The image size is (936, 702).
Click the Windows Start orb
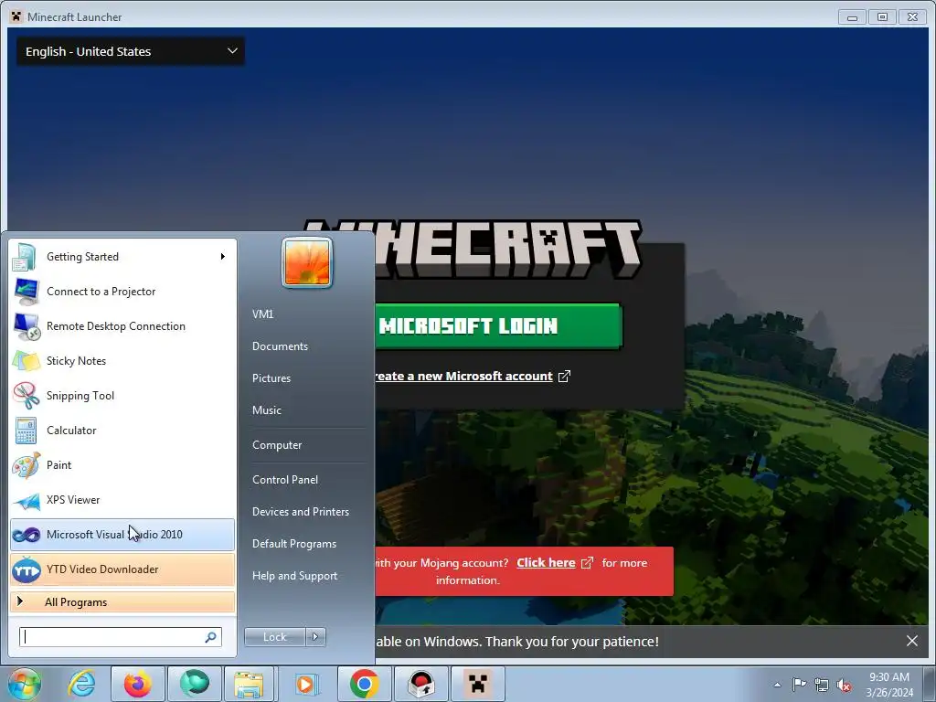24,684
